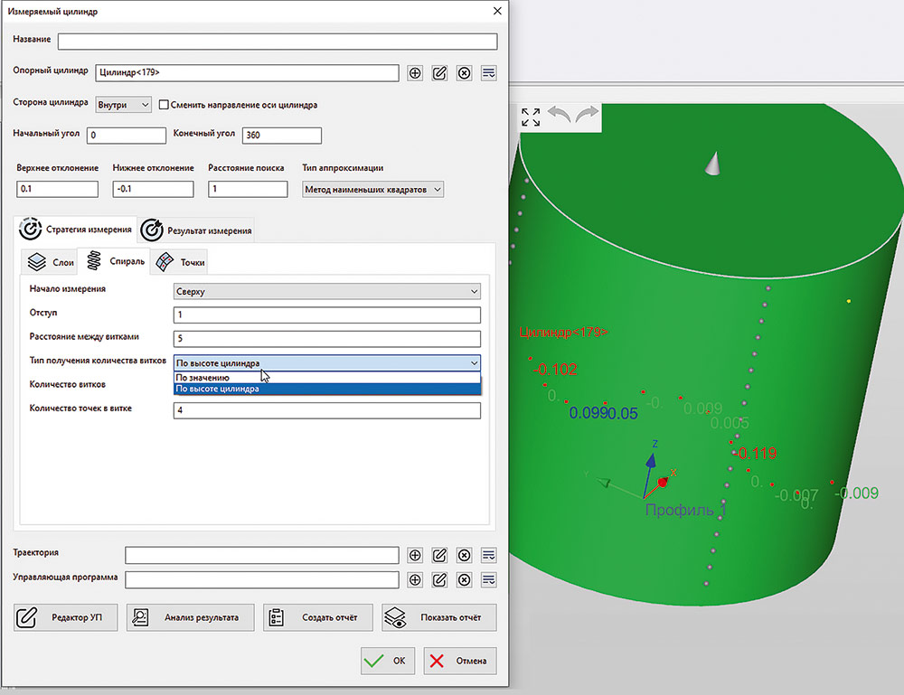Clear the Опорный цилиндр selection with X icon
Viewport: 904px width, 695px height.
464,73
